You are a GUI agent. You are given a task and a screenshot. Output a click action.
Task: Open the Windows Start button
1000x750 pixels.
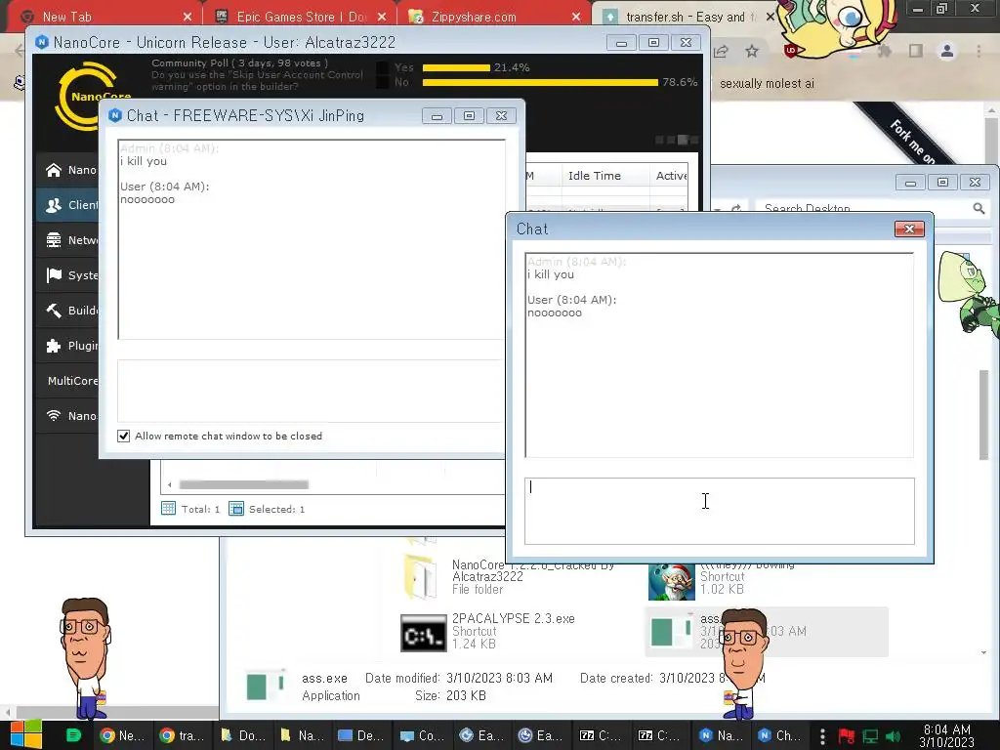point(26,735)
